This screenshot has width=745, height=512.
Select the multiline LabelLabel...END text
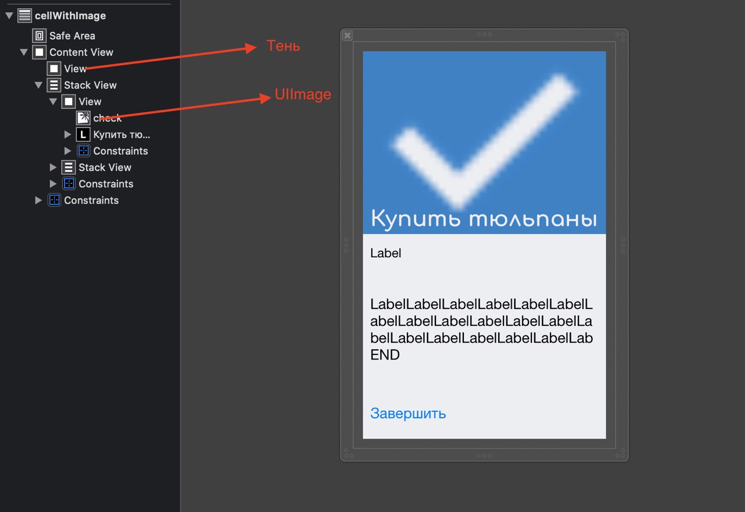(482, 329)
